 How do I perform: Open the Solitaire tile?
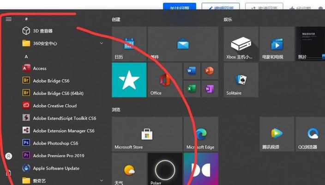[241, 80]
